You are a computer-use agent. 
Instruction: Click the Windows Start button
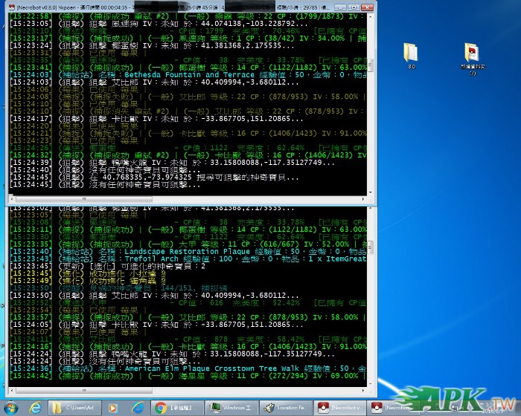(x=10, y=407)
